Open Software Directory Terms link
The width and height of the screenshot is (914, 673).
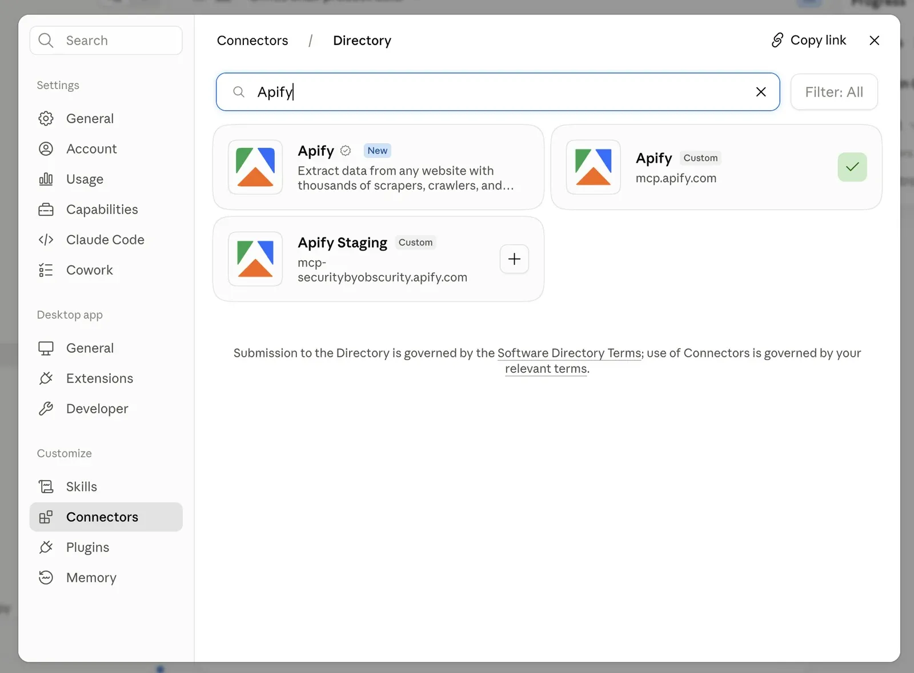[570, 353]
